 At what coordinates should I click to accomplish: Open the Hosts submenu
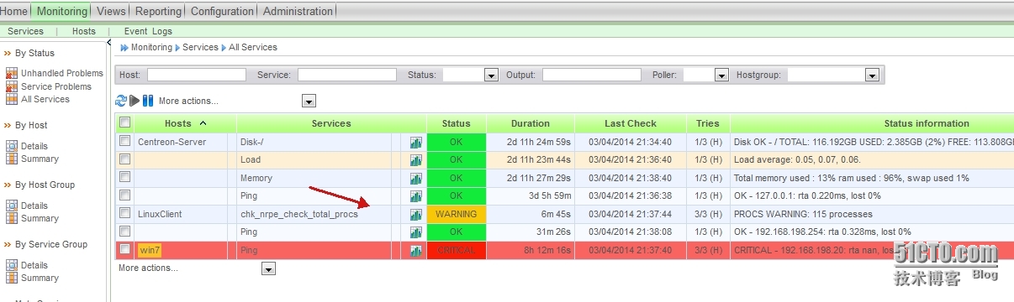84,31
